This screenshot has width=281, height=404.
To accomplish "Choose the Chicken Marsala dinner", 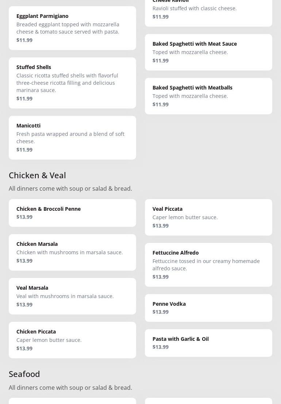I will [72, 252].
